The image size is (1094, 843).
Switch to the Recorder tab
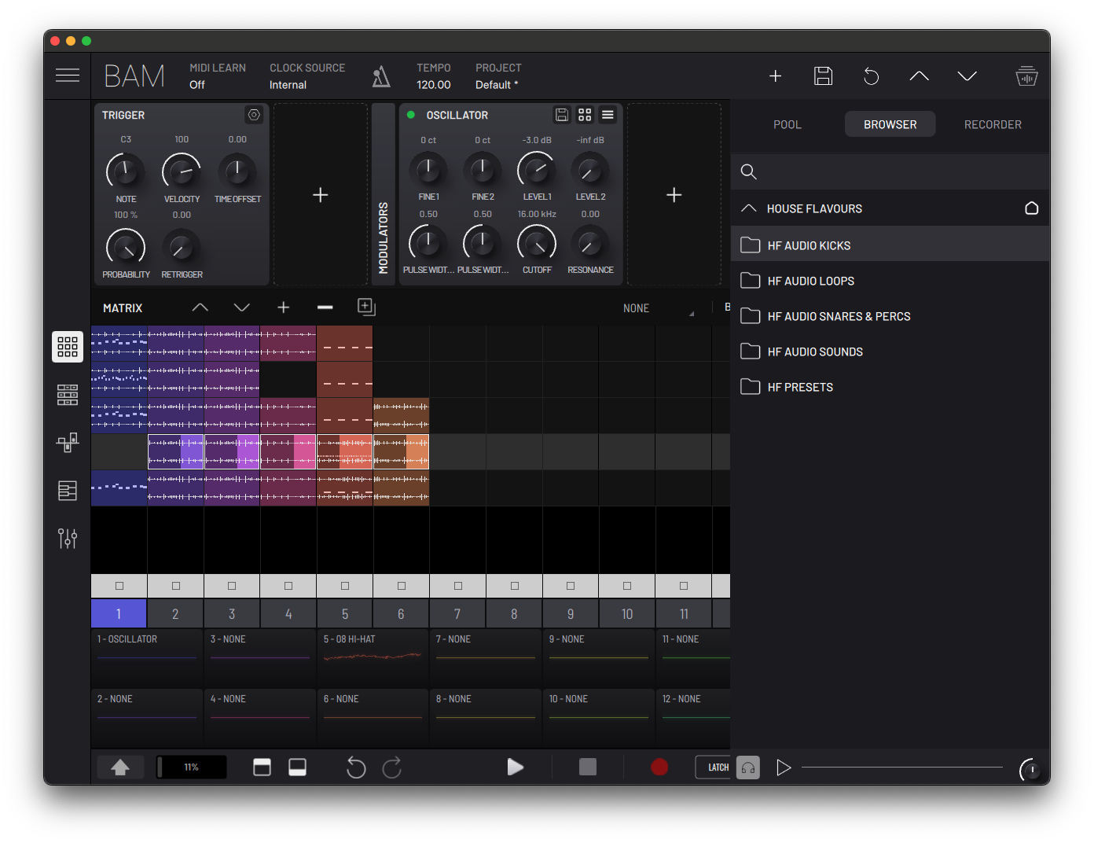pyautogui.click(x=993, y=124)
